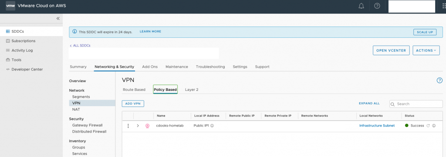This screenshot has height=157, width=446.
Task: Open Segments in side navigation
Action: point(81,97)
